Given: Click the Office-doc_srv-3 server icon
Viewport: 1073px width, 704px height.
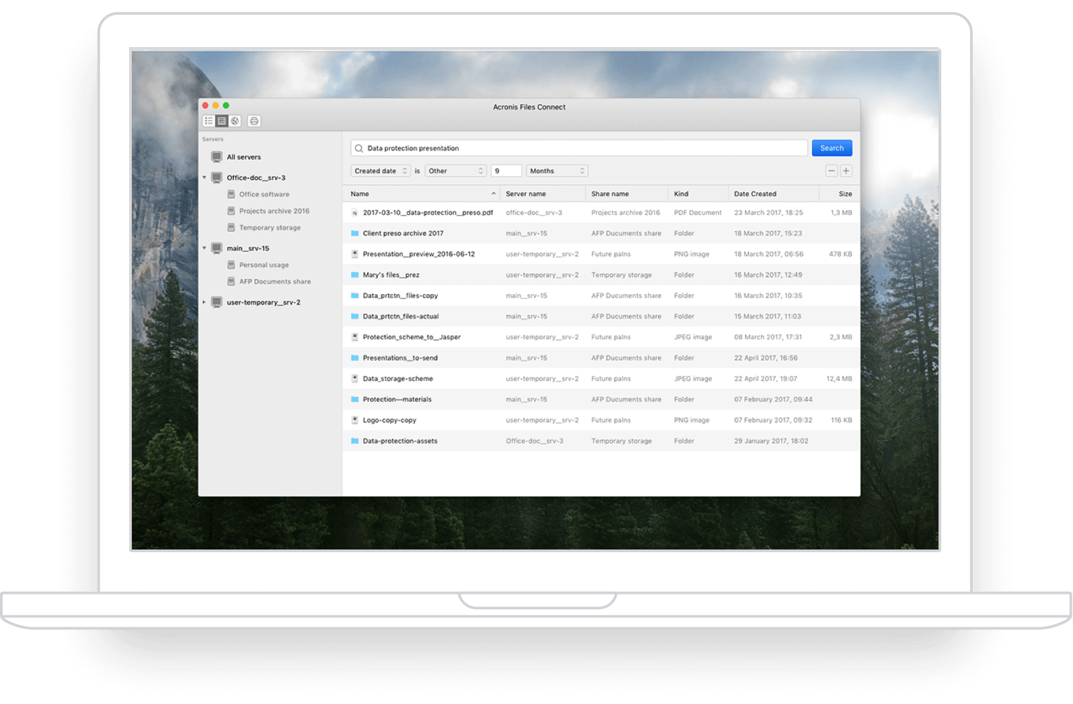Looking at the screenshot, I should (216, 177).
